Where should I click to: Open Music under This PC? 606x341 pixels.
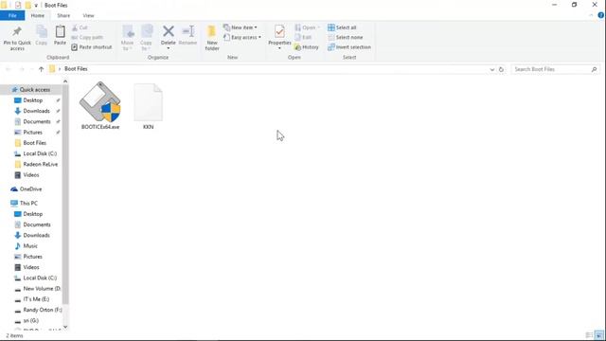click(30, 246)
